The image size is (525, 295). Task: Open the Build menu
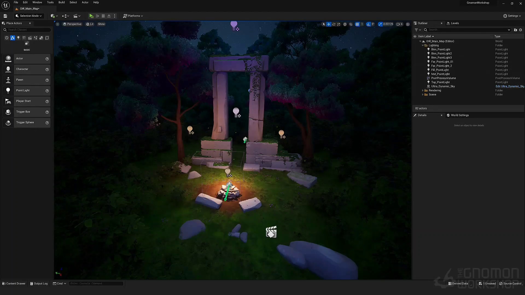click(62, 2)
